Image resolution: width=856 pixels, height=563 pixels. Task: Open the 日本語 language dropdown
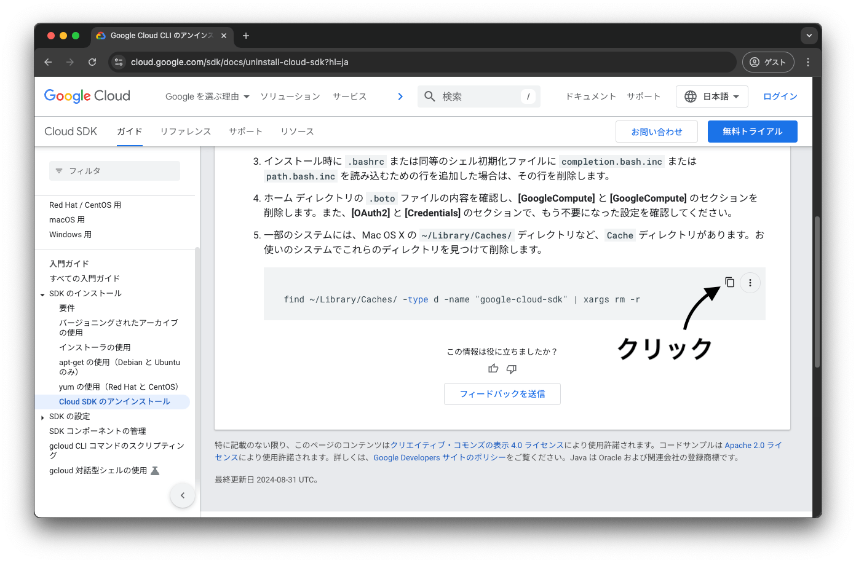tap(712, 96)
